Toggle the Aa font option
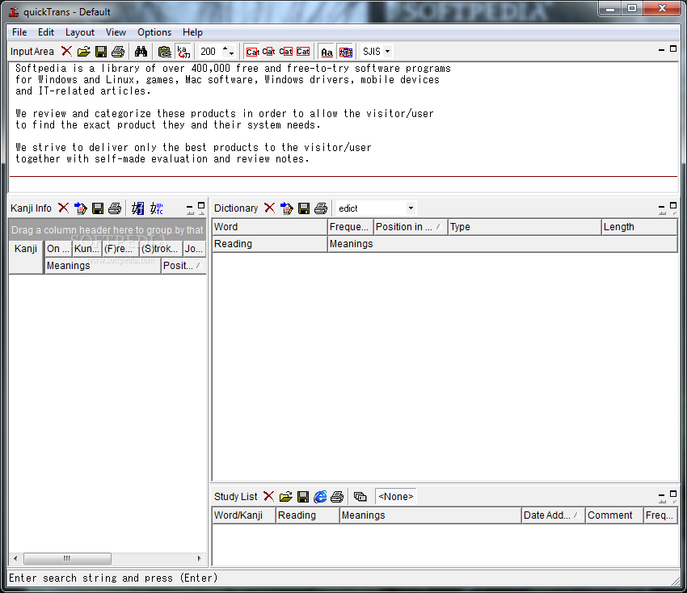The image size is (687, 593). click(327, 52)
